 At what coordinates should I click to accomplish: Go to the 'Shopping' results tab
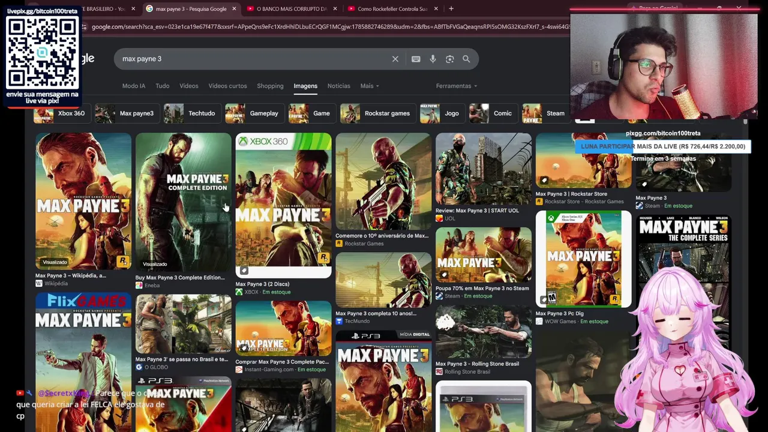270,86
